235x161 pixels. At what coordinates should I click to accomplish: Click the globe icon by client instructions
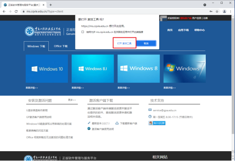tap(89, 129)
